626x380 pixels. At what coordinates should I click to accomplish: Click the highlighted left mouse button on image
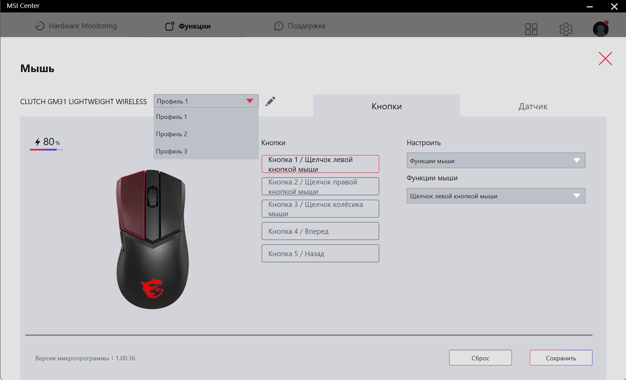(131, 203)
